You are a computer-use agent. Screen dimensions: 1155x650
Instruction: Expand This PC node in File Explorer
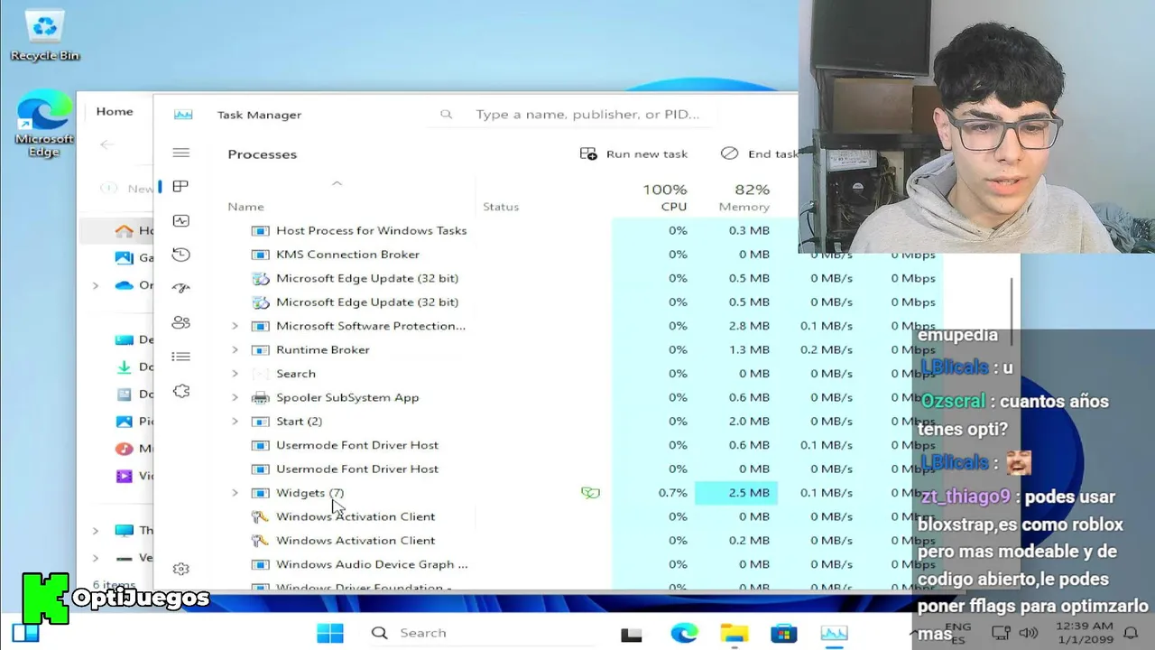(96, 531)
